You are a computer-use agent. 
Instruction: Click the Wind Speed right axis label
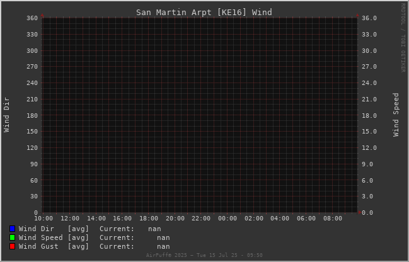[396, 115]
